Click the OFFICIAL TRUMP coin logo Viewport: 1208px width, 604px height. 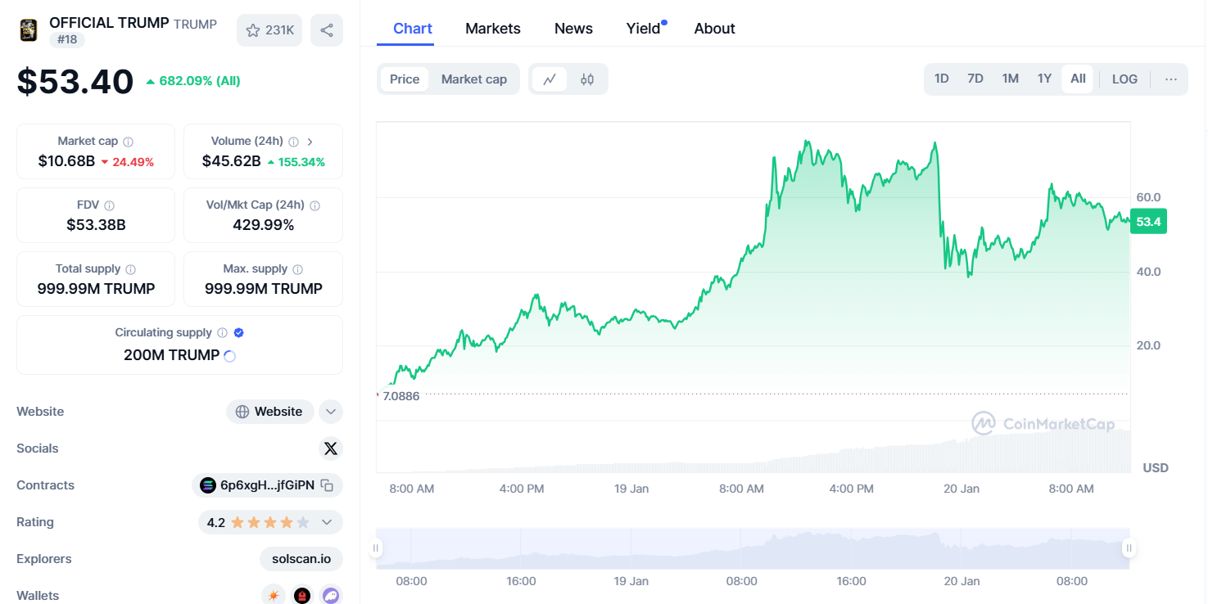tap(29, 30)
